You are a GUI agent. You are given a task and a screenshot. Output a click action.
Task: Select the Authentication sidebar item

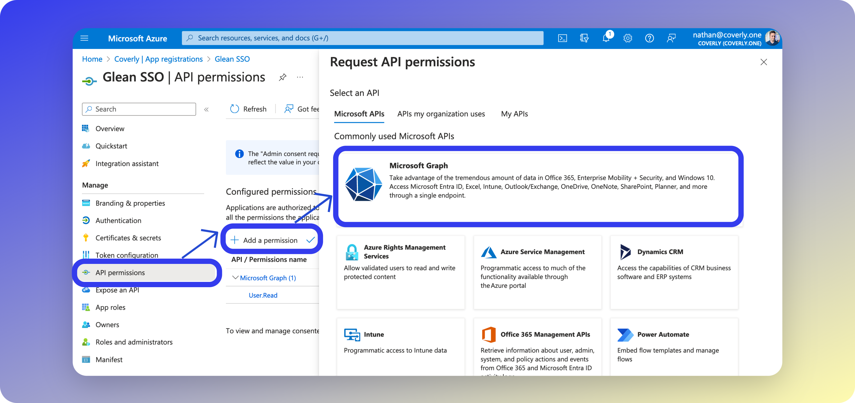click(x=118, y=220)
